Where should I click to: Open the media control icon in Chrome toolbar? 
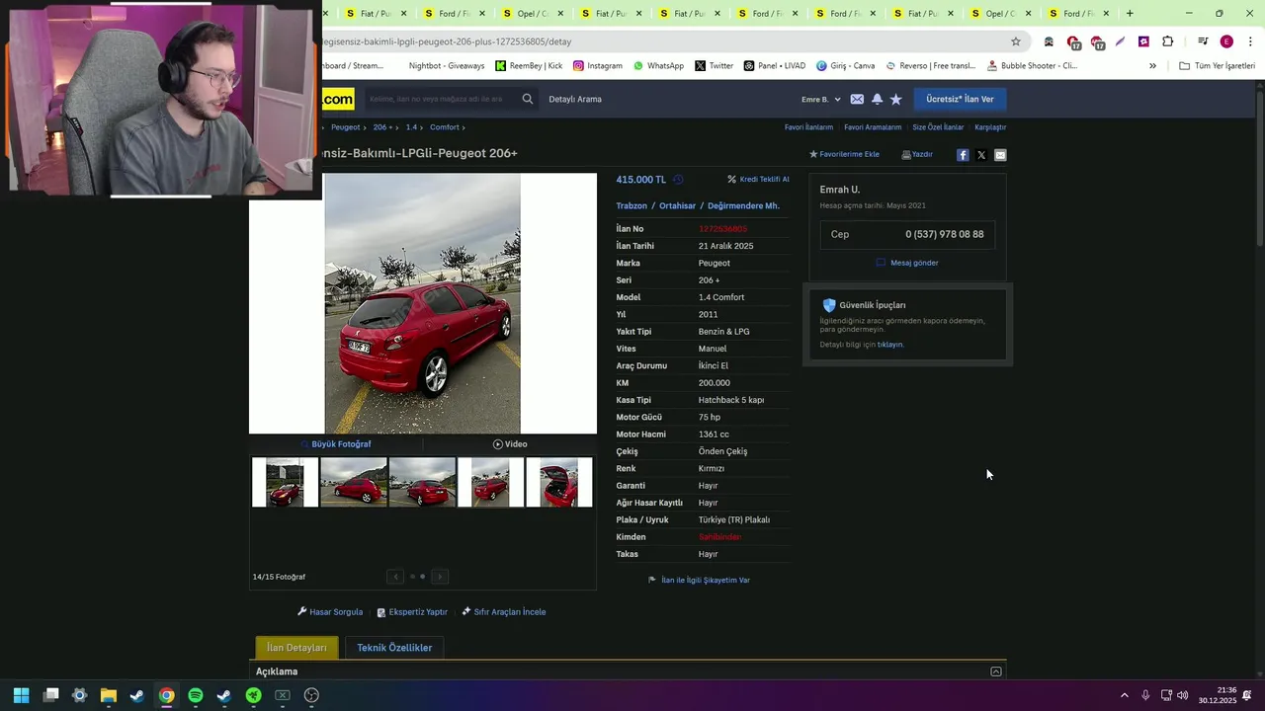tap(1203, 41)
